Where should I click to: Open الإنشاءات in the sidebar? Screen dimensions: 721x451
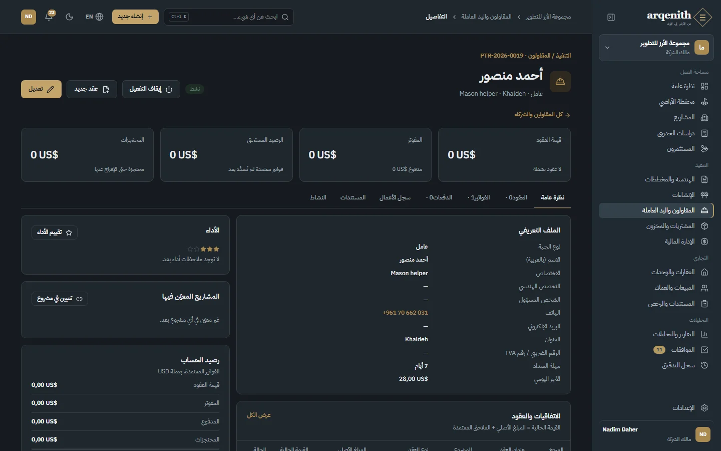[656, 195]
